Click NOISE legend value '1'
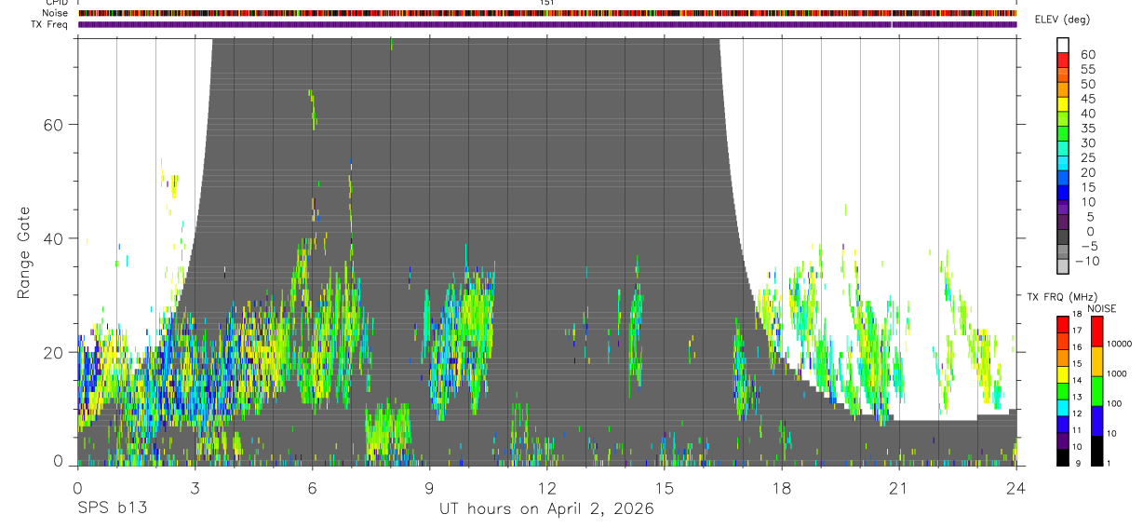The width and height of the screenshot is (1143, 528). pos(1109,464)
